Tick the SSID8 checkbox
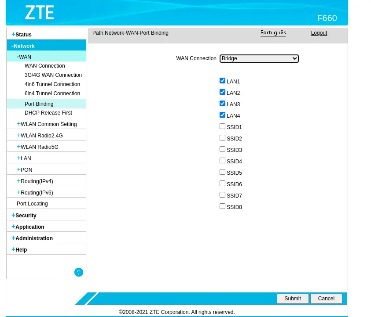The height and width of the screenshot is (317, 371). (222, 206)
